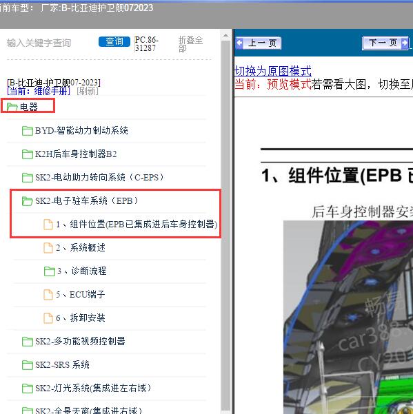413x414 pixels.
Task: Expand SK2-多功能视频控制器 entry
Action: [80, 341]
